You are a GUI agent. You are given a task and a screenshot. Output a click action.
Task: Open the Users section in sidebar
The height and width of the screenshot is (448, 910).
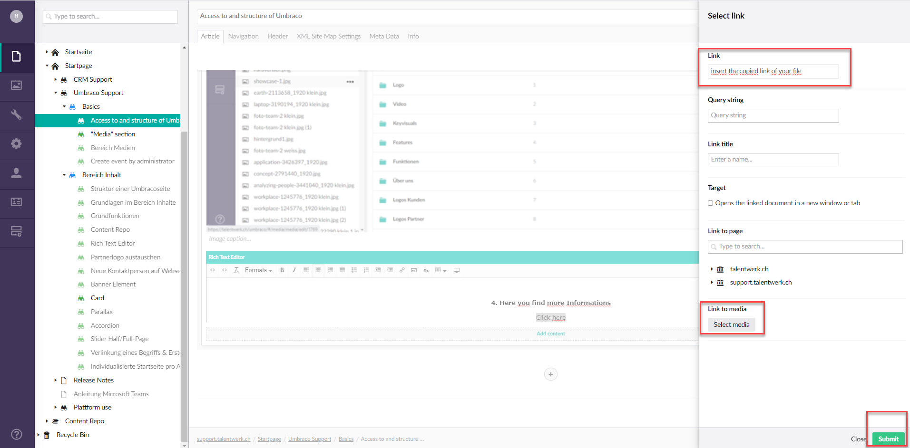point(17,173)
